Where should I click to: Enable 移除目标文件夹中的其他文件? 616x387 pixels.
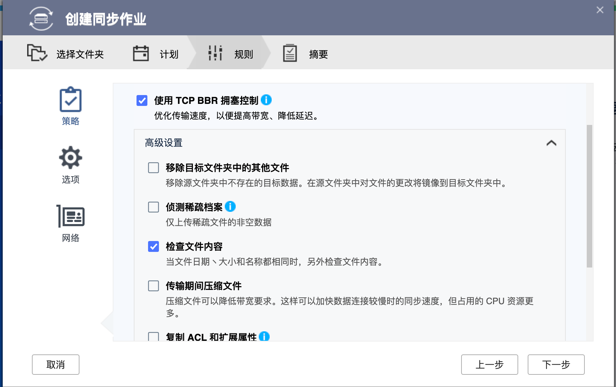tap(153, 168)
